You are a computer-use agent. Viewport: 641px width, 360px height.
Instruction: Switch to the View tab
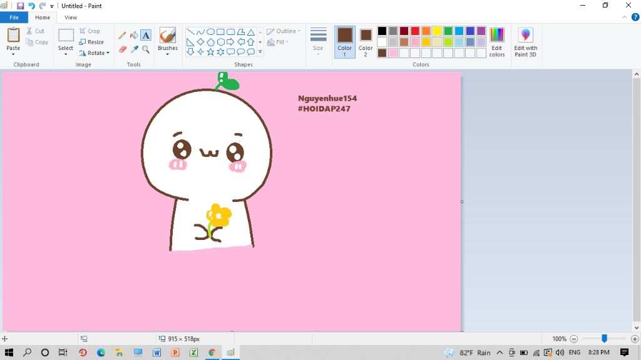(x=71, y=17)
